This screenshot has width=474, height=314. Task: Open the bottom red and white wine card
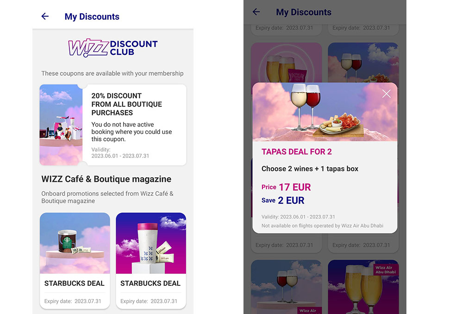(286, 287)
